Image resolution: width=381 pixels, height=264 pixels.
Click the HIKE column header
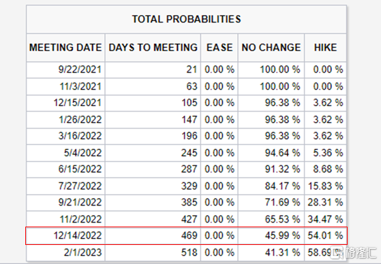click(x=326, y=48)
